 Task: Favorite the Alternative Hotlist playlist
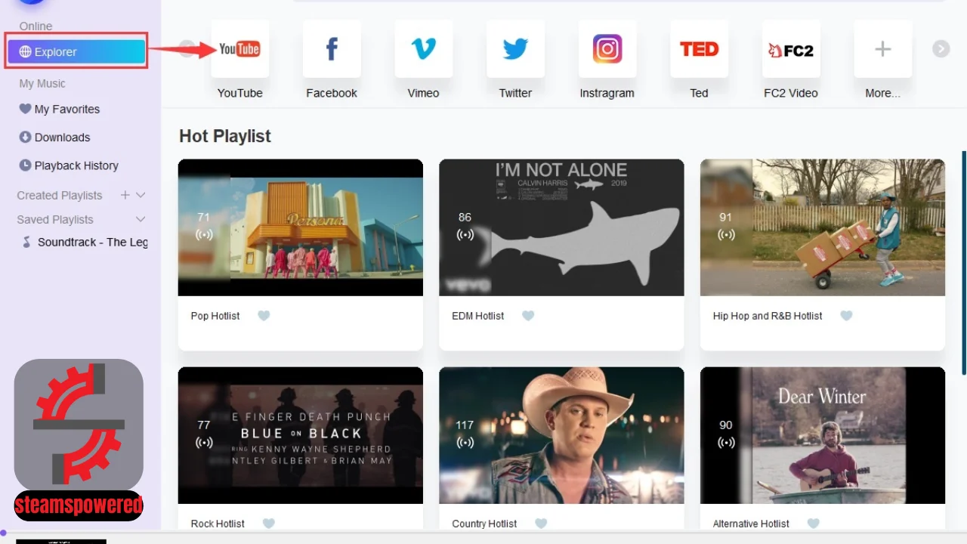[813, 524]
